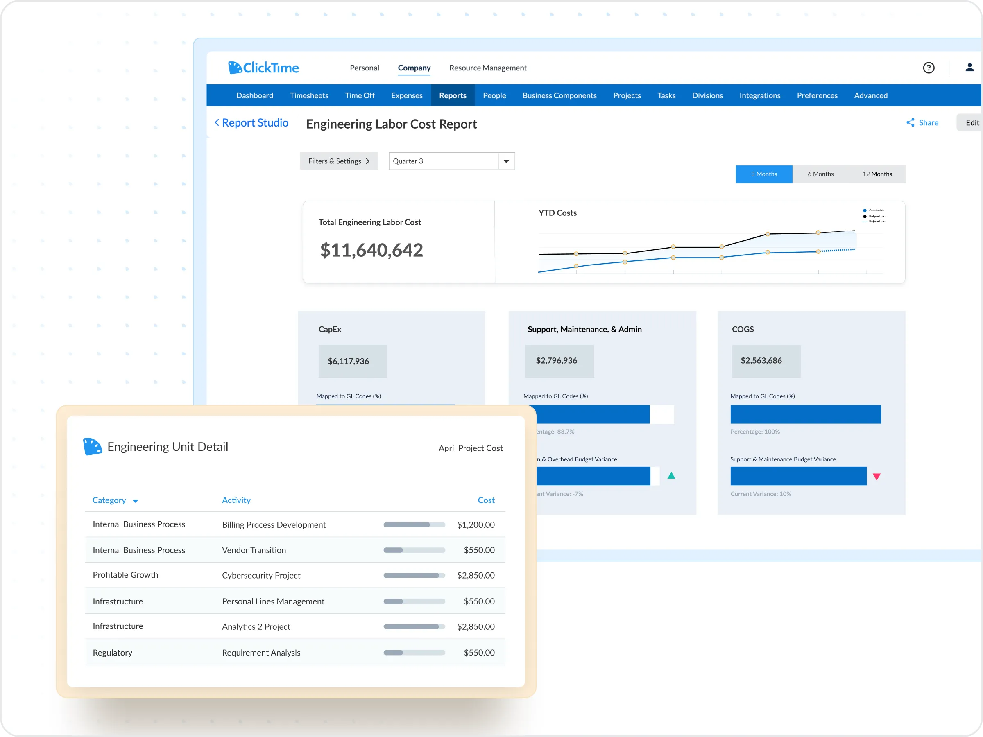The image size is (983, 737).
Task: Click the Edit button
Action: click(972, 122)
